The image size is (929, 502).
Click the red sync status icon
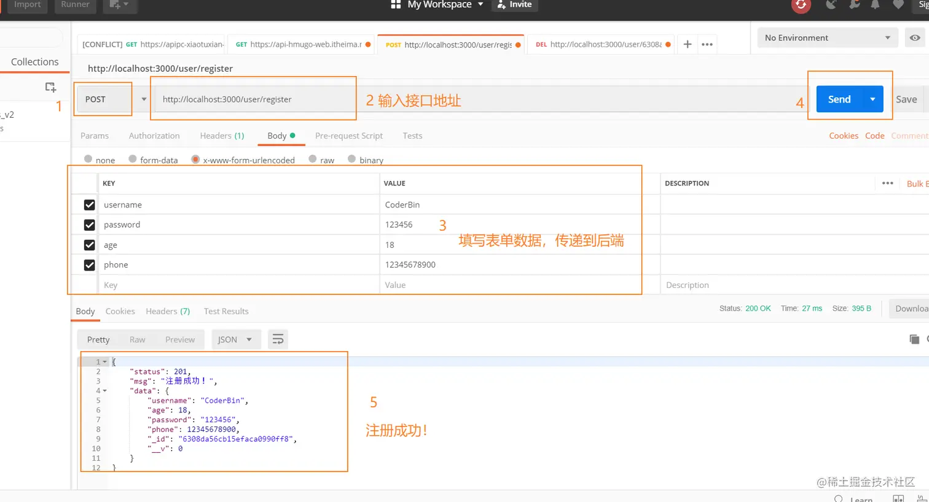801,5
